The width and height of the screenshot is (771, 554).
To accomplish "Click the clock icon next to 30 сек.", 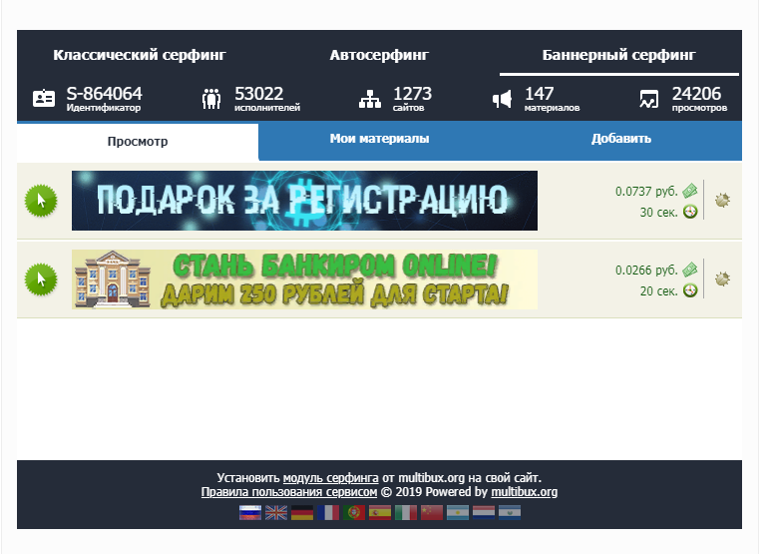I will point(690,212).
